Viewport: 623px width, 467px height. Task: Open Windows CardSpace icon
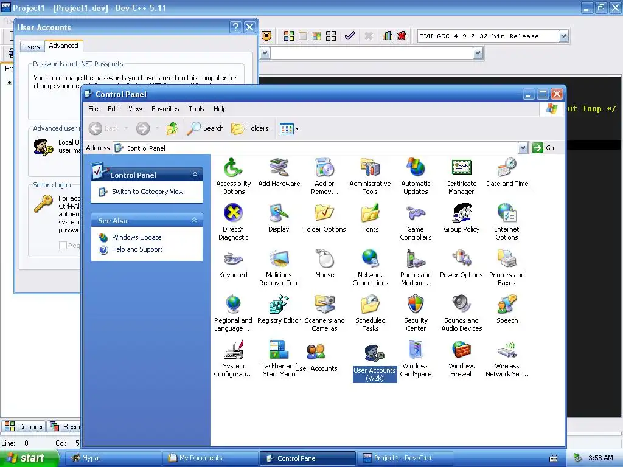coord(416,359)
